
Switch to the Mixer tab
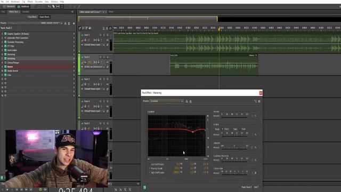point(111,12)
